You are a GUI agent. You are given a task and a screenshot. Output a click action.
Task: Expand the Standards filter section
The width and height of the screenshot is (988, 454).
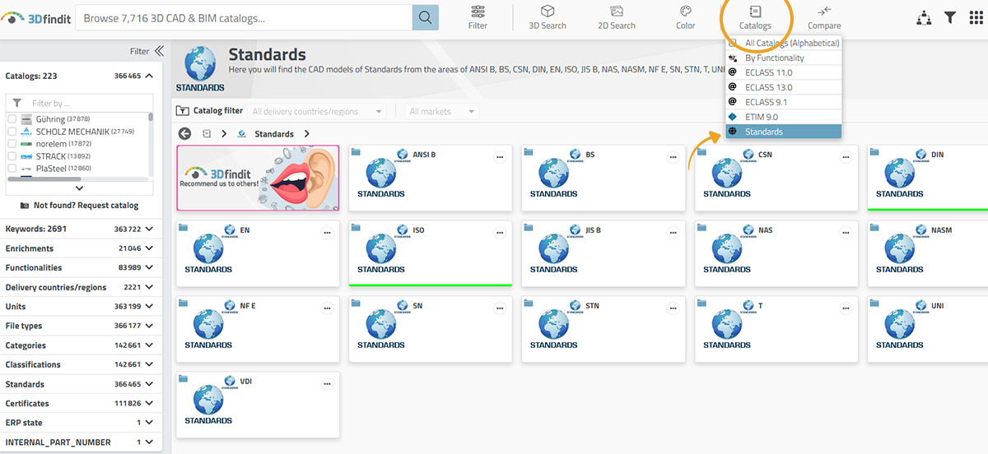[81, 384]
